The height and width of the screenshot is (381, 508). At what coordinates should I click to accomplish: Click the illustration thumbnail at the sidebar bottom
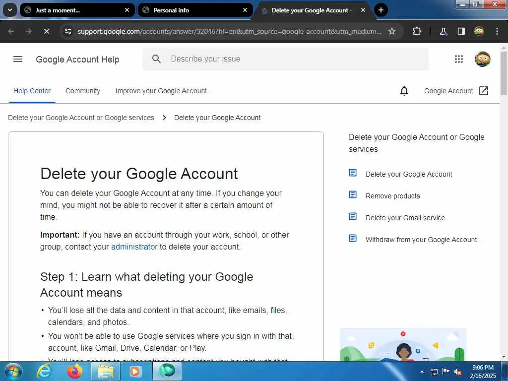[403, 345]
